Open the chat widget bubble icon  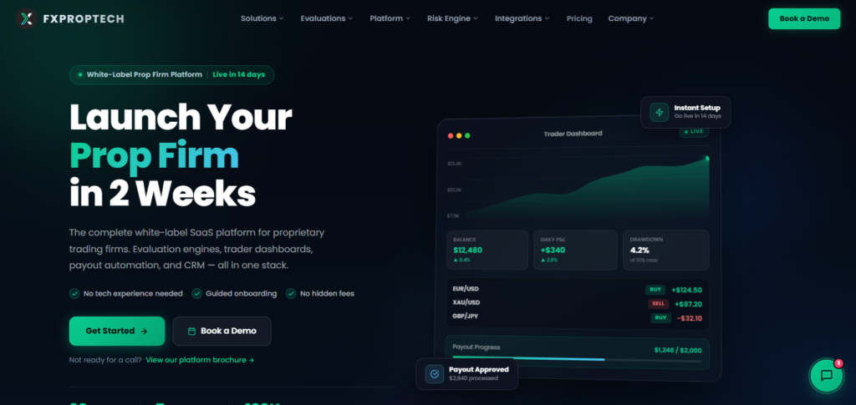pos(827,375)
